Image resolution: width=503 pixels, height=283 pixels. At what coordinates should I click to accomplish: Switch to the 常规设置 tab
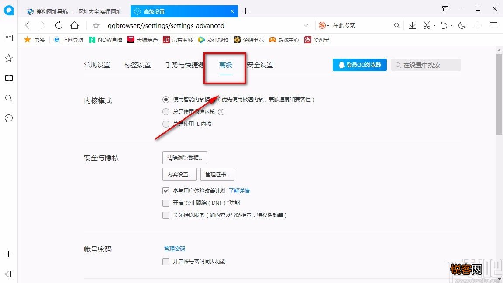tap(97, 65)
